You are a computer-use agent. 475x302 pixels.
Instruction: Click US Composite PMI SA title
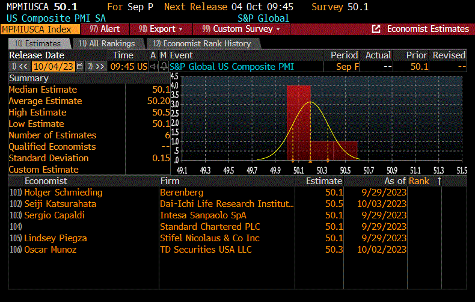(x=56, y=19)
